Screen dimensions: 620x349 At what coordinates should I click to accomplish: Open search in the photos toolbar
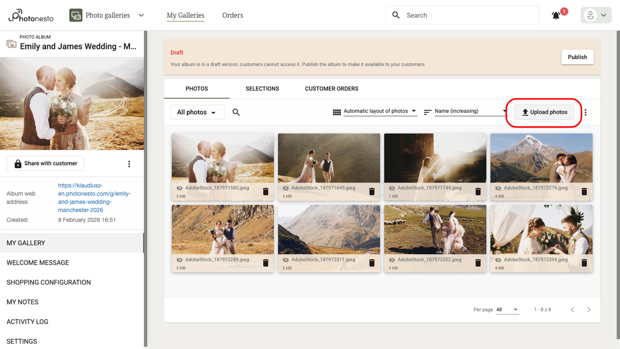click(236, 112)
